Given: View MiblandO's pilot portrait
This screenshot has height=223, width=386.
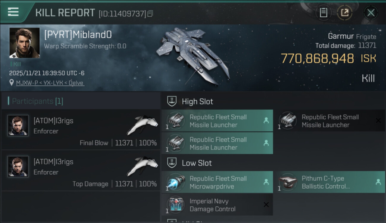Looking at the screenshot, I should click(x=24, y=43).
